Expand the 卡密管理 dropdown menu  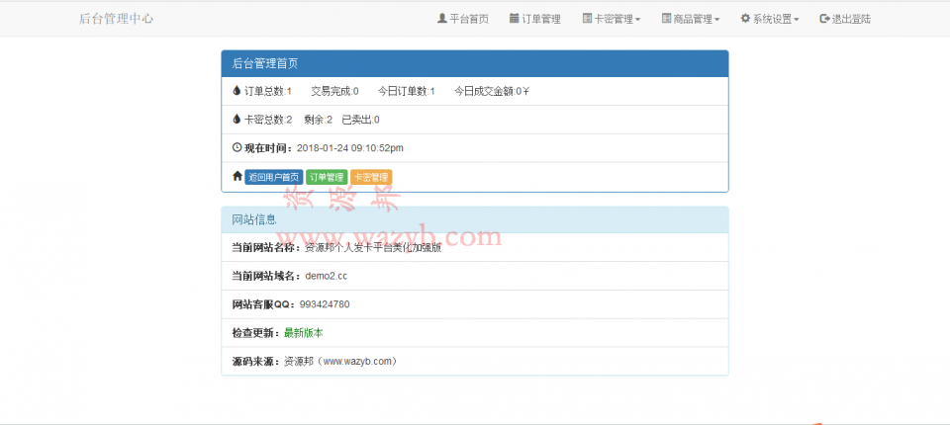(x=612, y=19)
